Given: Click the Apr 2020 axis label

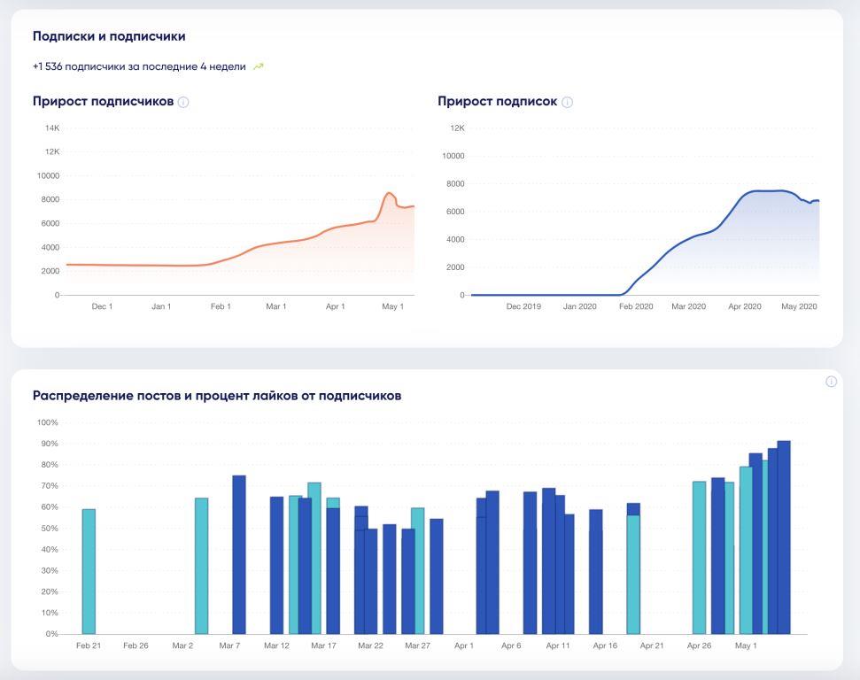Looking at the screenshot, I should (x=745, y=306).
